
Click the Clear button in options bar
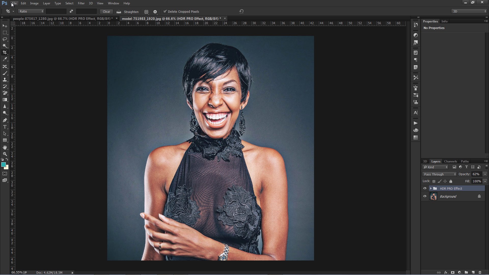106,11
